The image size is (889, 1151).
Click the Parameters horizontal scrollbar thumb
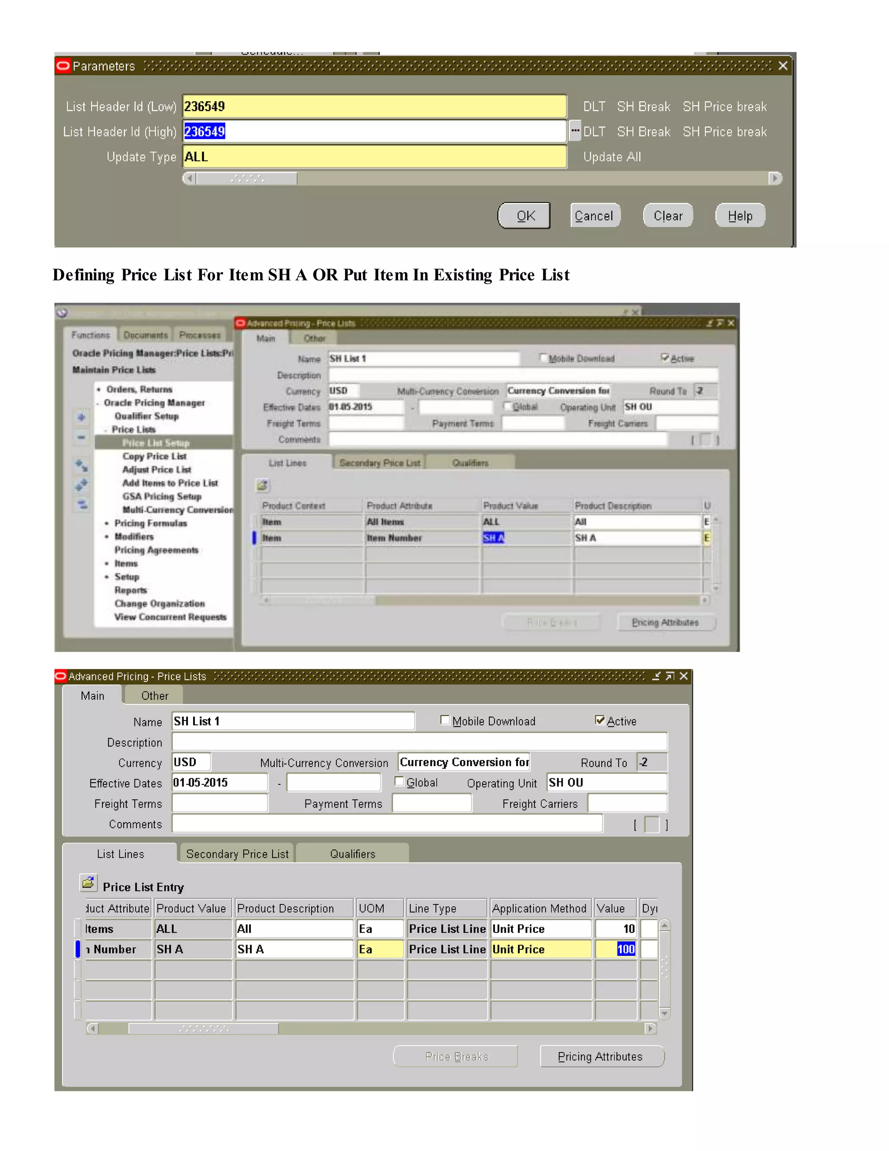(247, 179)
